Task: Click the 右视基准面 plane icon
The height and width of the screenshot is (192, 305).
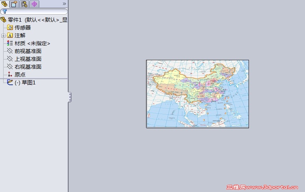Action: click(x=10, y=67)
